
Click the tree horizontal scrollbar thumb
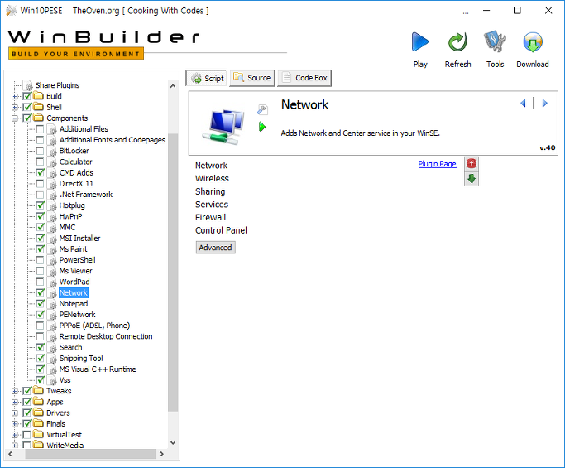coord(90,454)
